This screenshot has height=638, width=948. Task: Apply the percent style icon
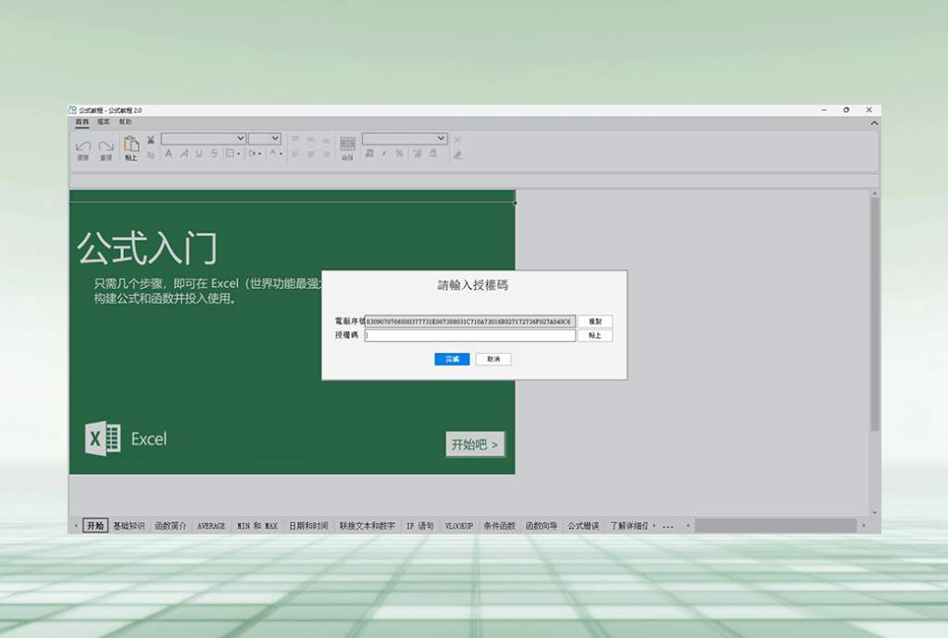pyautogui.click(x=398, y=154)
